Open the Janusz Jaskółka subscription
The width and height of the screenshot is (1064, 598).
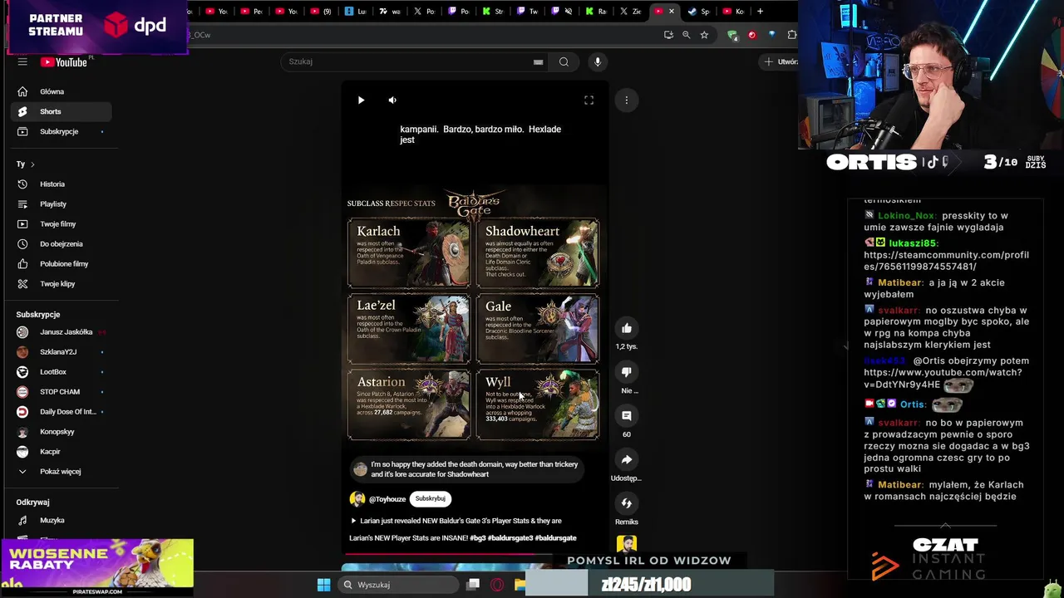pyautogui.click(x=62, y=332)
